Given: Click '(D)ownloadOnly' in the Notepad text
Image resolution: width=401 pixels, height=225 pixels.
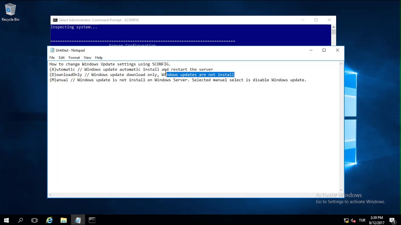Looking at the screenshot, I should [x=66, y=75].
